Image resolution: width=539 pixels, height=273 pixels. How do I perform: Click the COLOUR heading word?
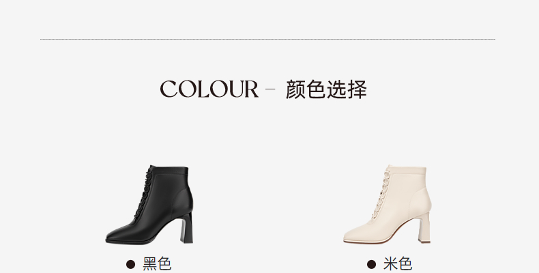coord(209,89)
